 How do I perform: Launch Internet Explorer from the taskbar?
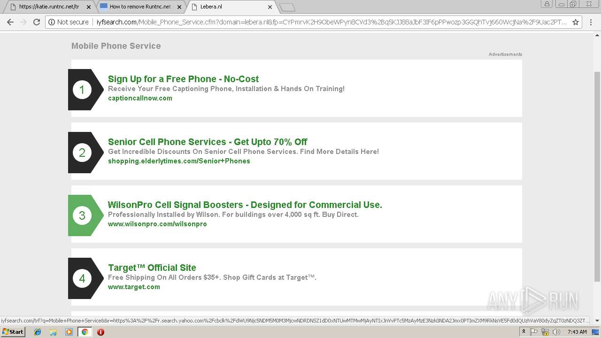click(38, 332)
